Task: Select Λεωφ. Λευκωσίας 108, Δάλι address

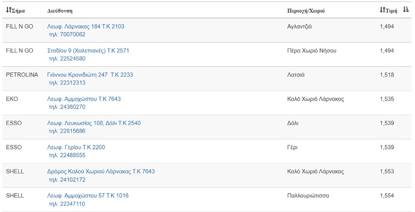Action: [94, 123]
